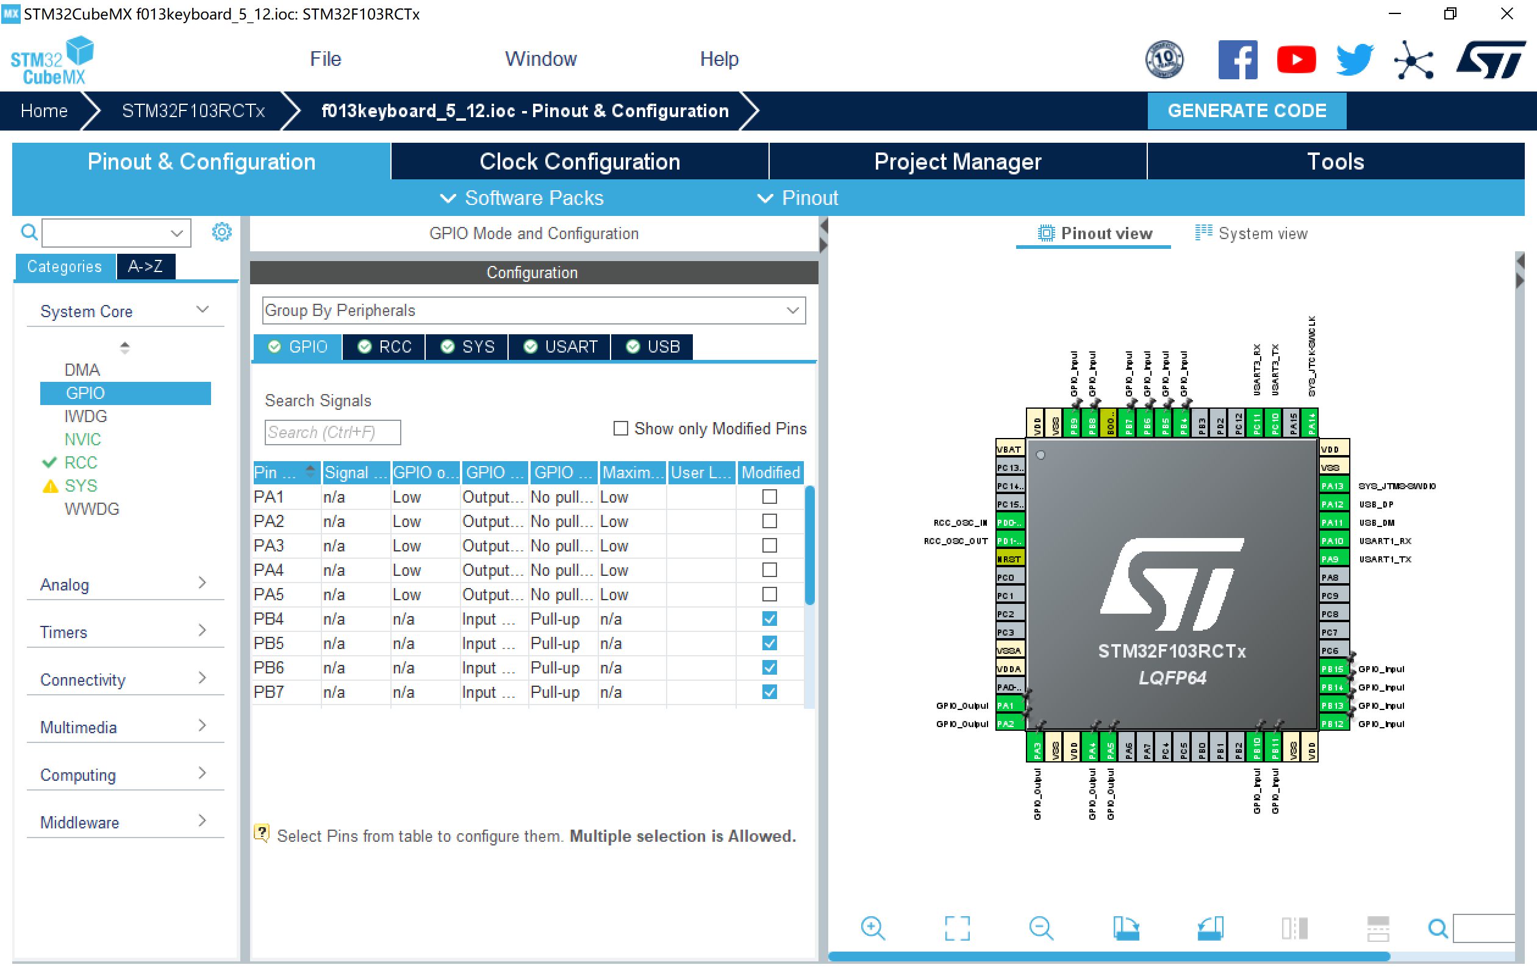Select SYS in System Core list

click(81, 486)
